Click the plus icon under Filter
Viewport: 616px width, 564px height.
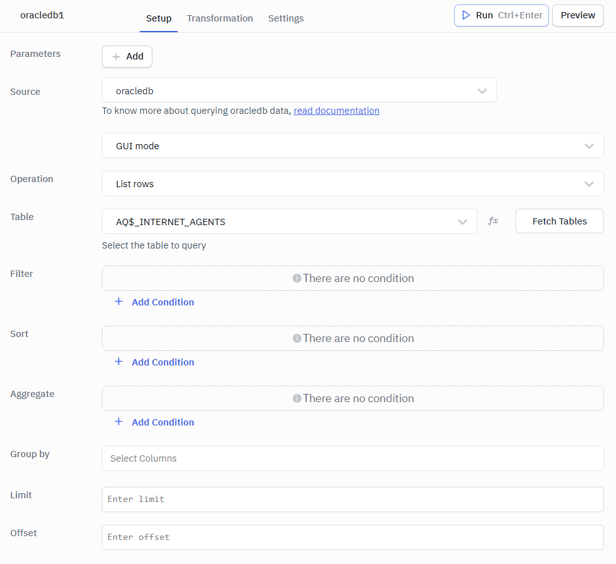click(x=119, y=302)
